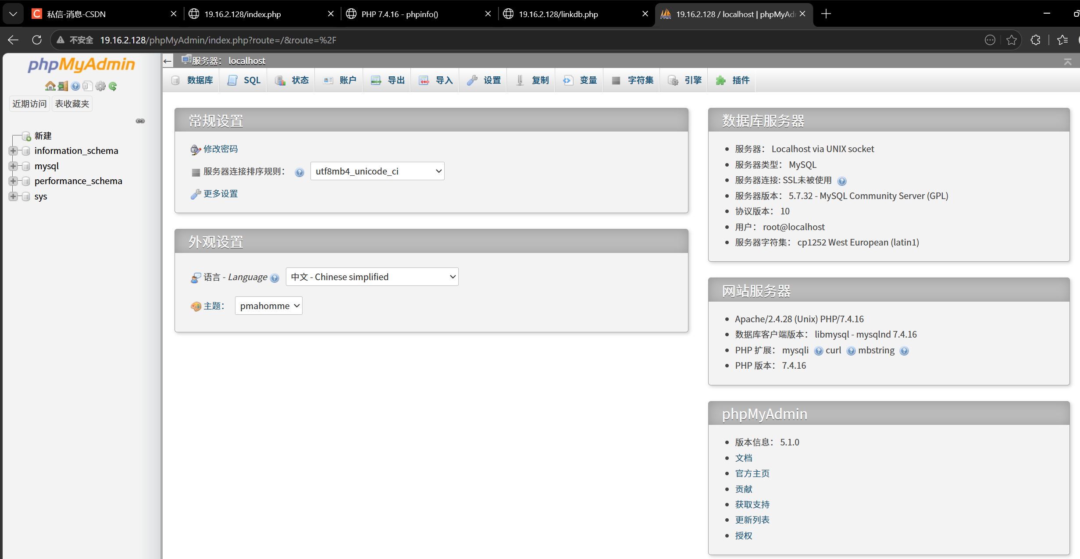Screen dimensions: 1080x559
Task: Switch to the 19.16.2.128/linkdb.php browser tab
Action: 576,14
